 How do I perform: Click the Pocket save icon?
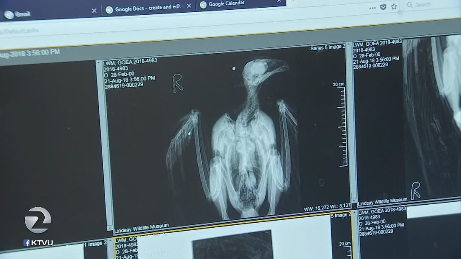tap(383, 7)
